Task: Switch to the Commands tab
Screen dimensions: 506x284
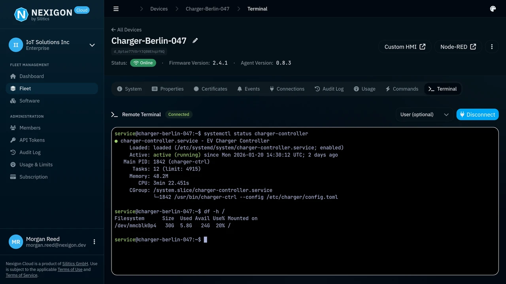Action: coord(402,89)
